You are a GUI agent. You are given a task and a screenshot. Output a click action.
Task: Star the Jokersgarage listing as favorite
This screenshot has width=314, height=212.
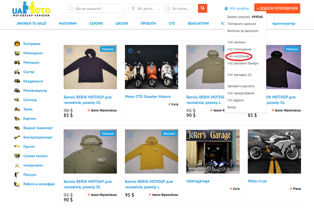coord(192,135)
